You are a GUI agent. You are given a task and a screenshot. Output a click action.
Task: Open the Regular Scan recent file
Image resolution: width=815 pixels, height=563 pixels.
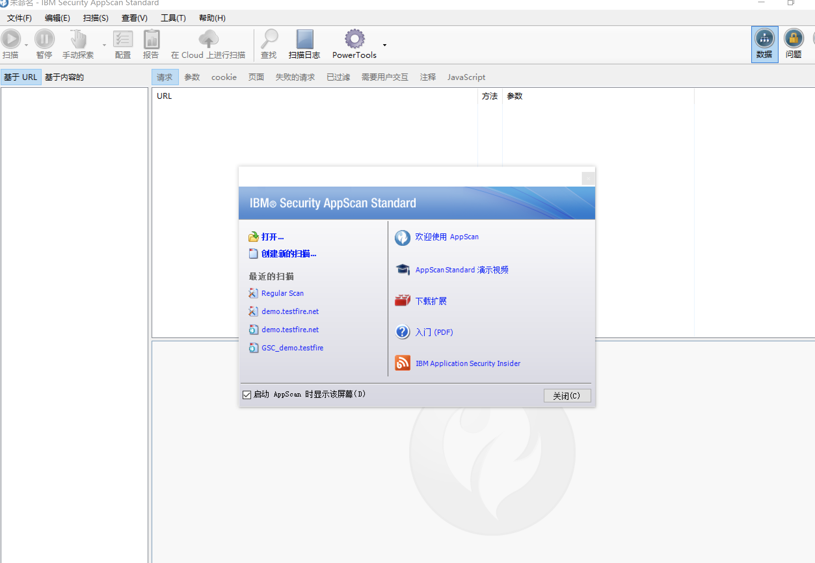(282, 293)
